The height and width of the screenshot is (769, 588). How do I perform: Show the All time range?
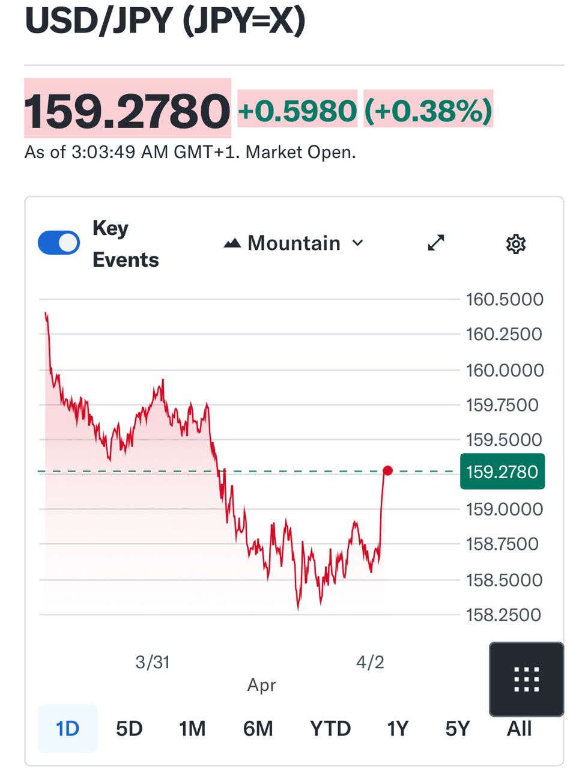(x=520, y=729)
